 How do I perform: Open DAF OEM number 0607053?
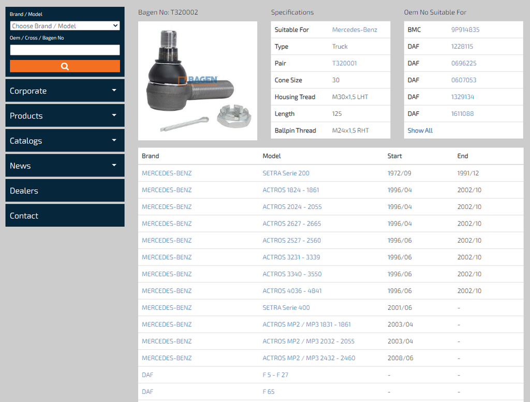coord(464,80)
